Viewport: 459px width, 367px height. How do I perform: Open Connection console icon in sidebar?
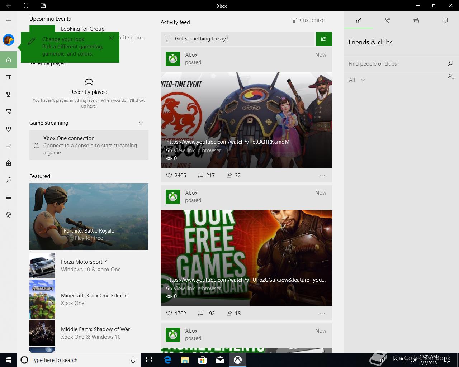(x=9, y=197)
